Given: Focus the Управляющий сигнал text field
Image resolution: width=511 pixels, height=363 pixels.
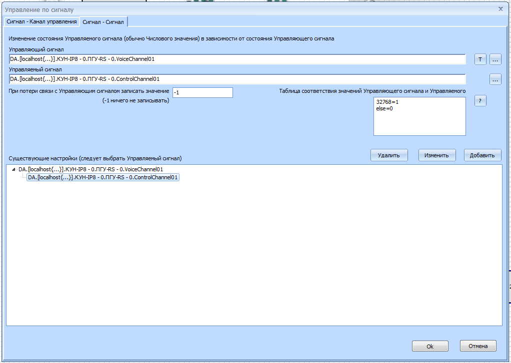Looking at the screenshot, I should click(236, 59).
